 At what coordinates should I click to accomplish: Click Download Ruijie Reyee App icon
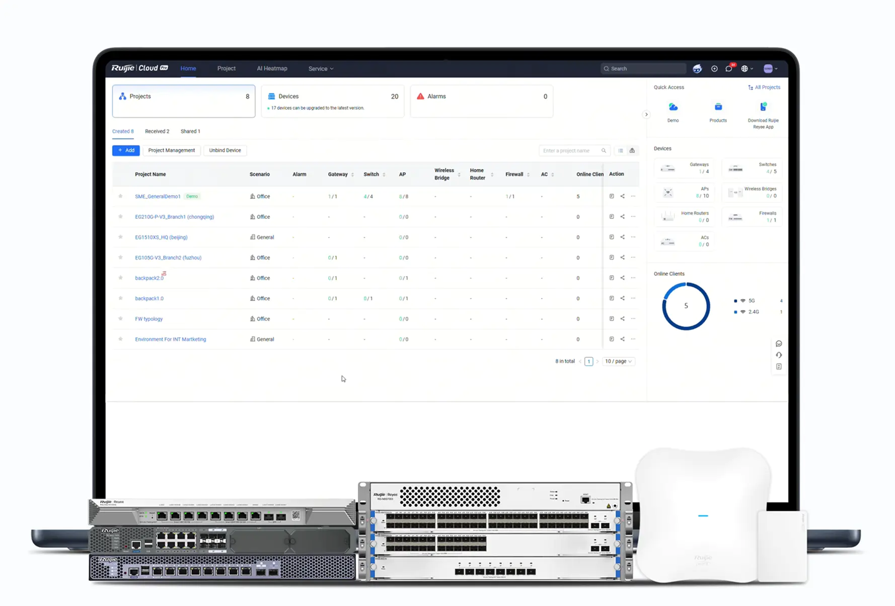click(x=763, y=107)
